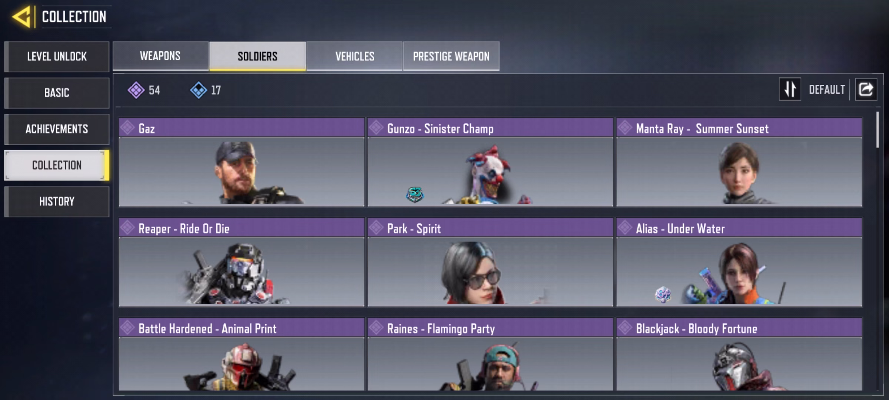Open the Prestige Weapon tab
Image resolution: width=889 pixels, height=400 pixels.
click(451, 56)
